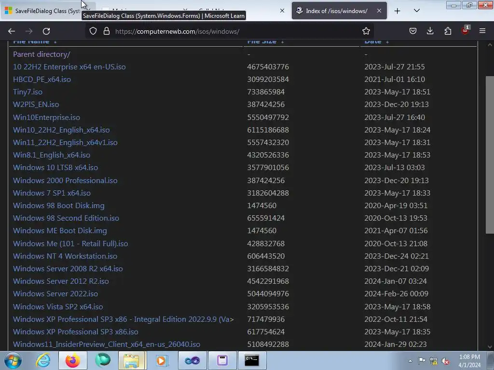This screenshot has width=494, height=370.
Task: Open the network status tray icon
Action: (434, 361)
